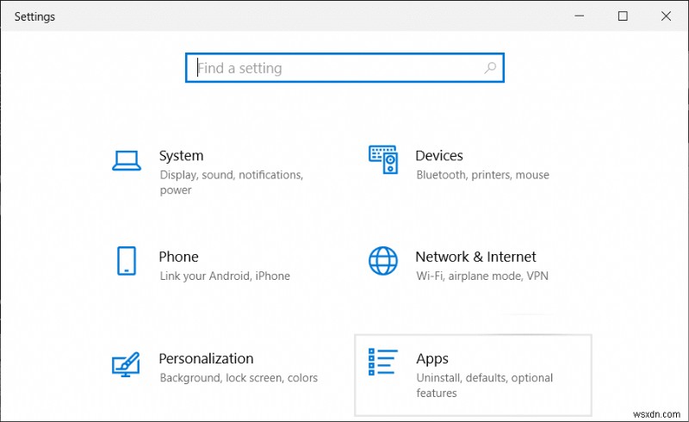Viewport: 689px width, 422px height.
Task: Open the System settings heading
Action: click(x=181, y=156)
